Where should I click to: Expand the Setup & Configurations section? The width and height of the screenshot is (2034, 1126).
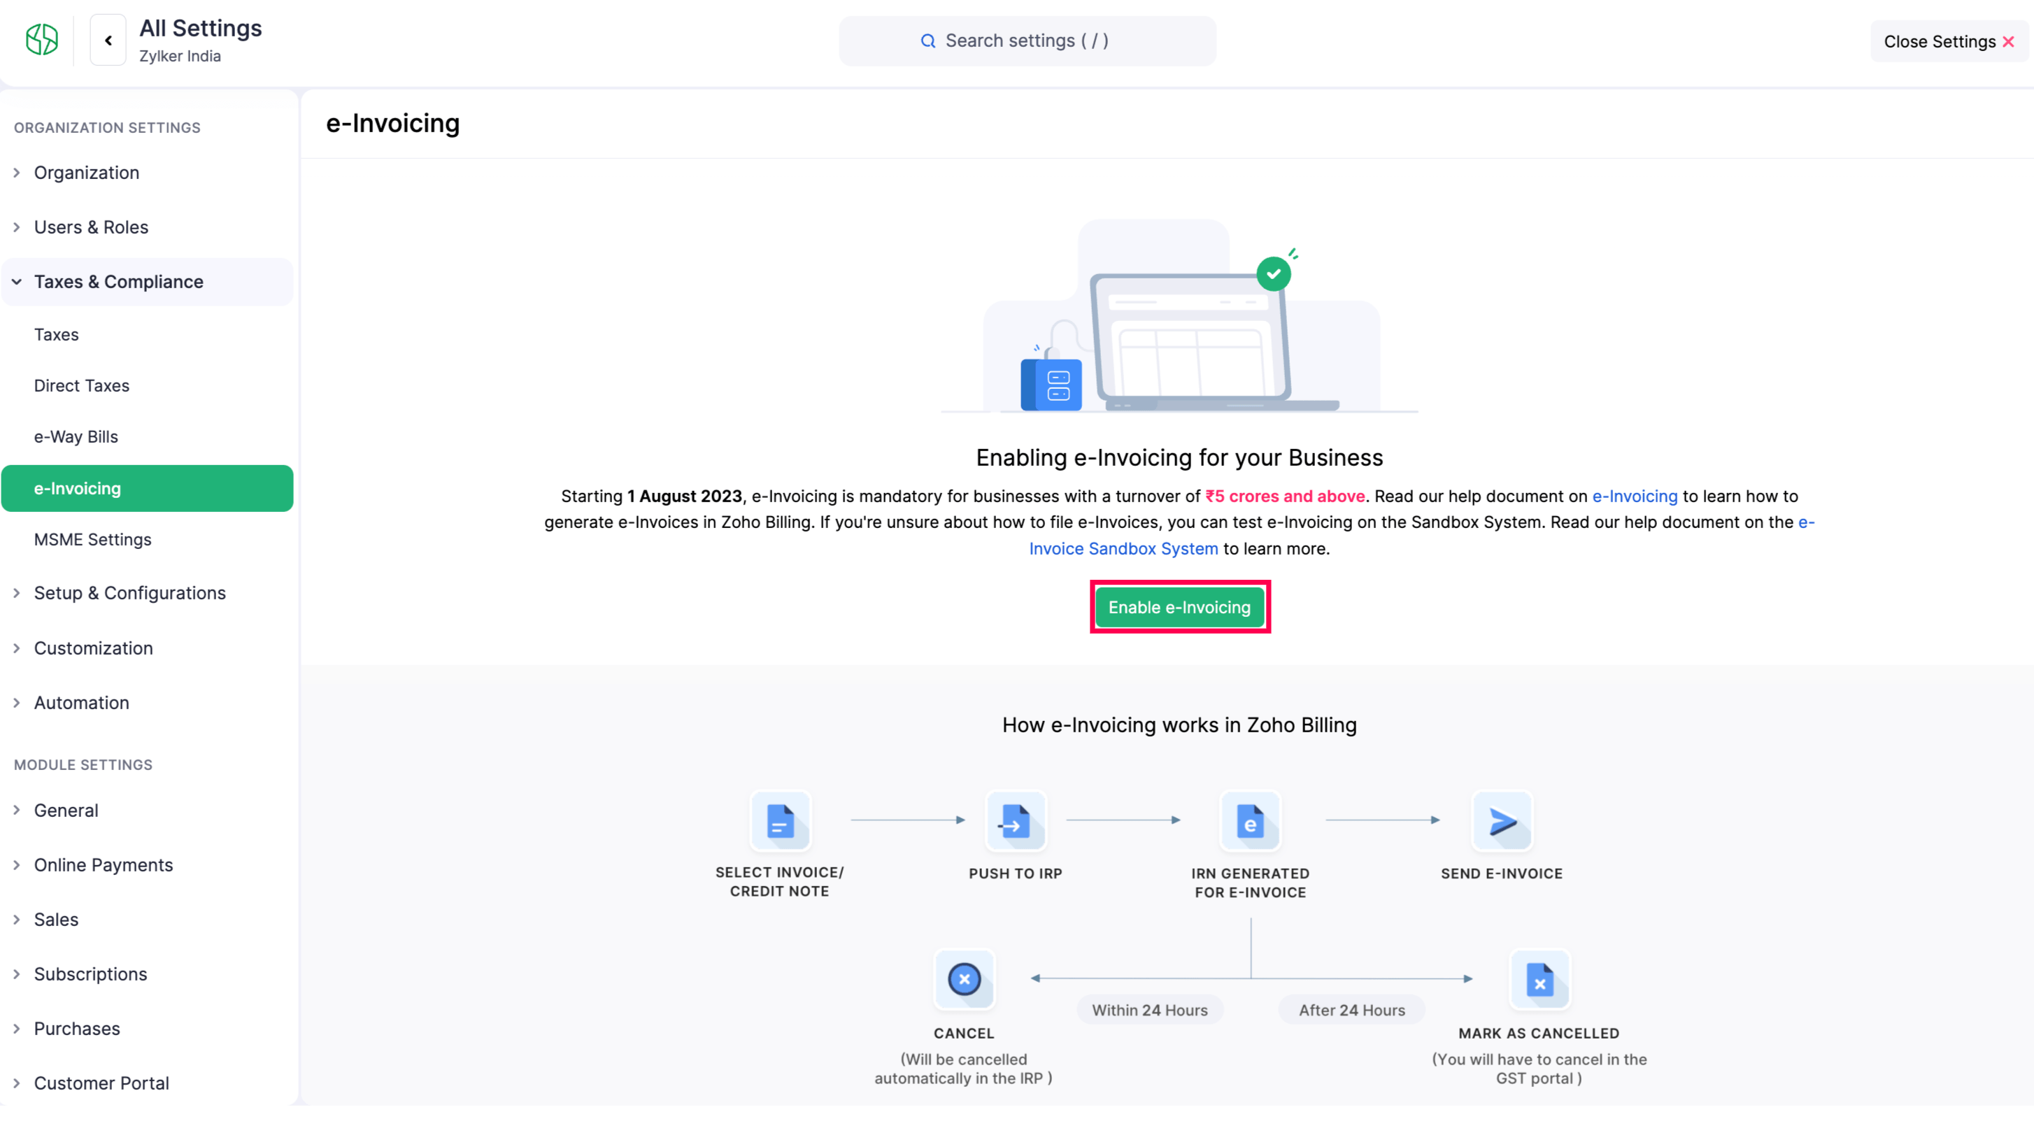pyautogui.click(x=147, y=593)
